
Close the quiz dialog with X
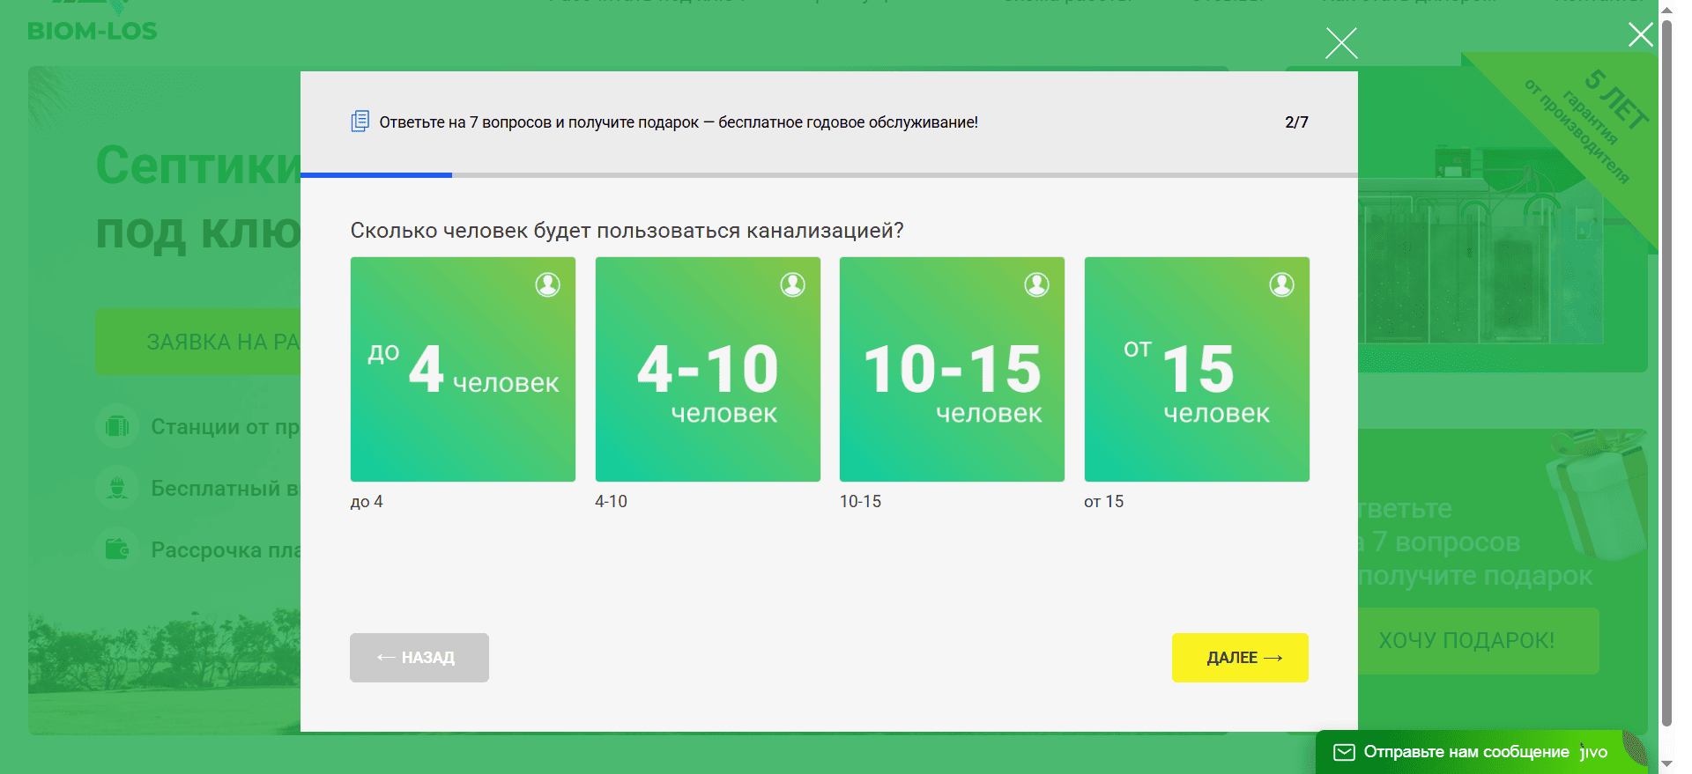[1341, 42]
